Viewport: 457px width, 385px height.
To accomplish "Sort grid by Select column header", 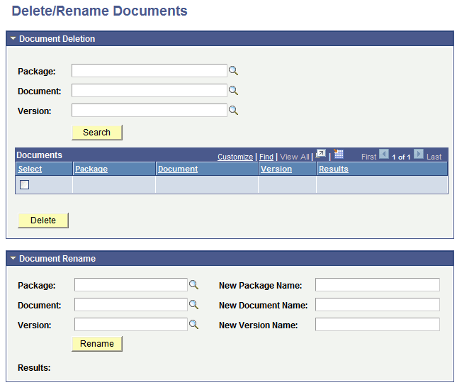I will (x=30, y=169).
